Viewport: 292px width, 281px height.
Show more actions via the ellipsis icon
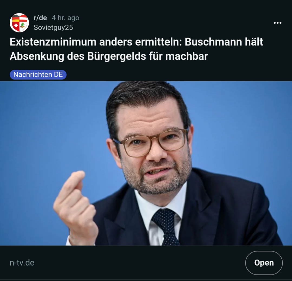(x=277, y=23)
